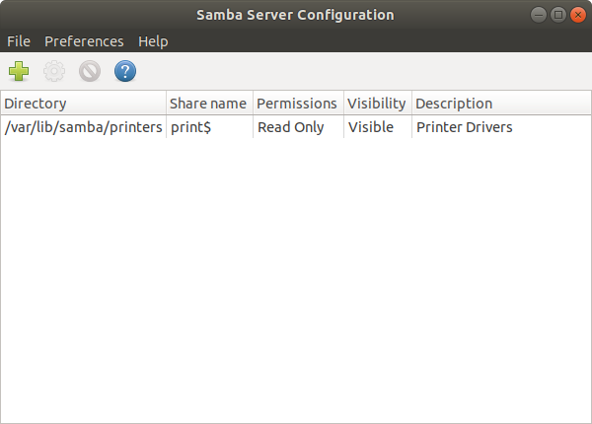Minimize the Samba Server Configuration window
Screen dimensions: 592x424
click(x=539, y=15)
